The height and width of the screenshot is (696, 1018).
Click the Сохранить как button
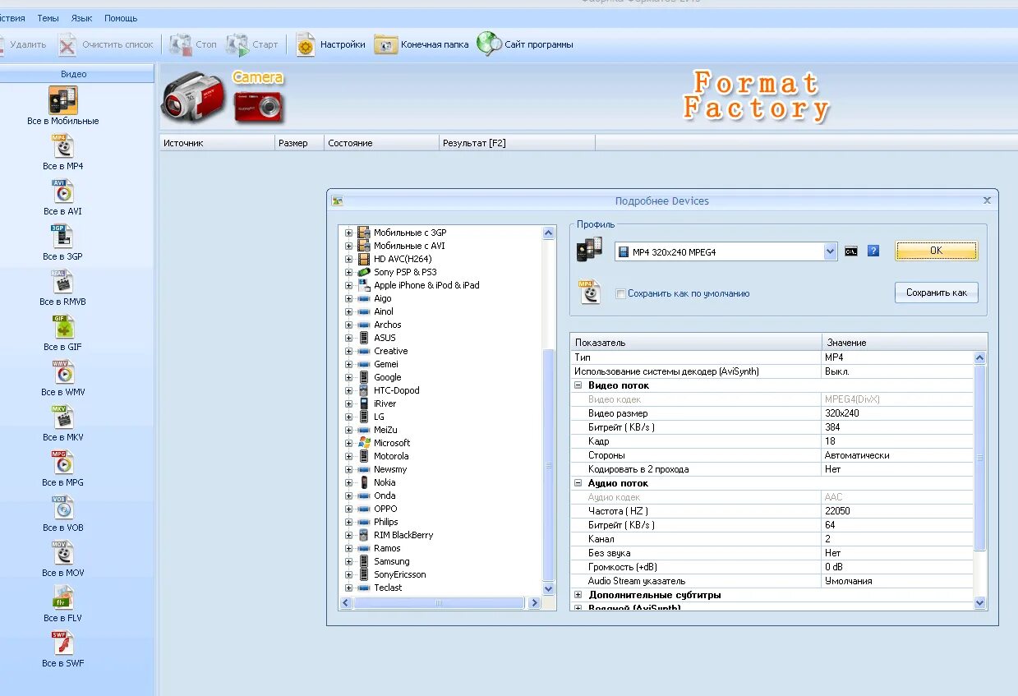pyautogui.click(x=937, y=293)
